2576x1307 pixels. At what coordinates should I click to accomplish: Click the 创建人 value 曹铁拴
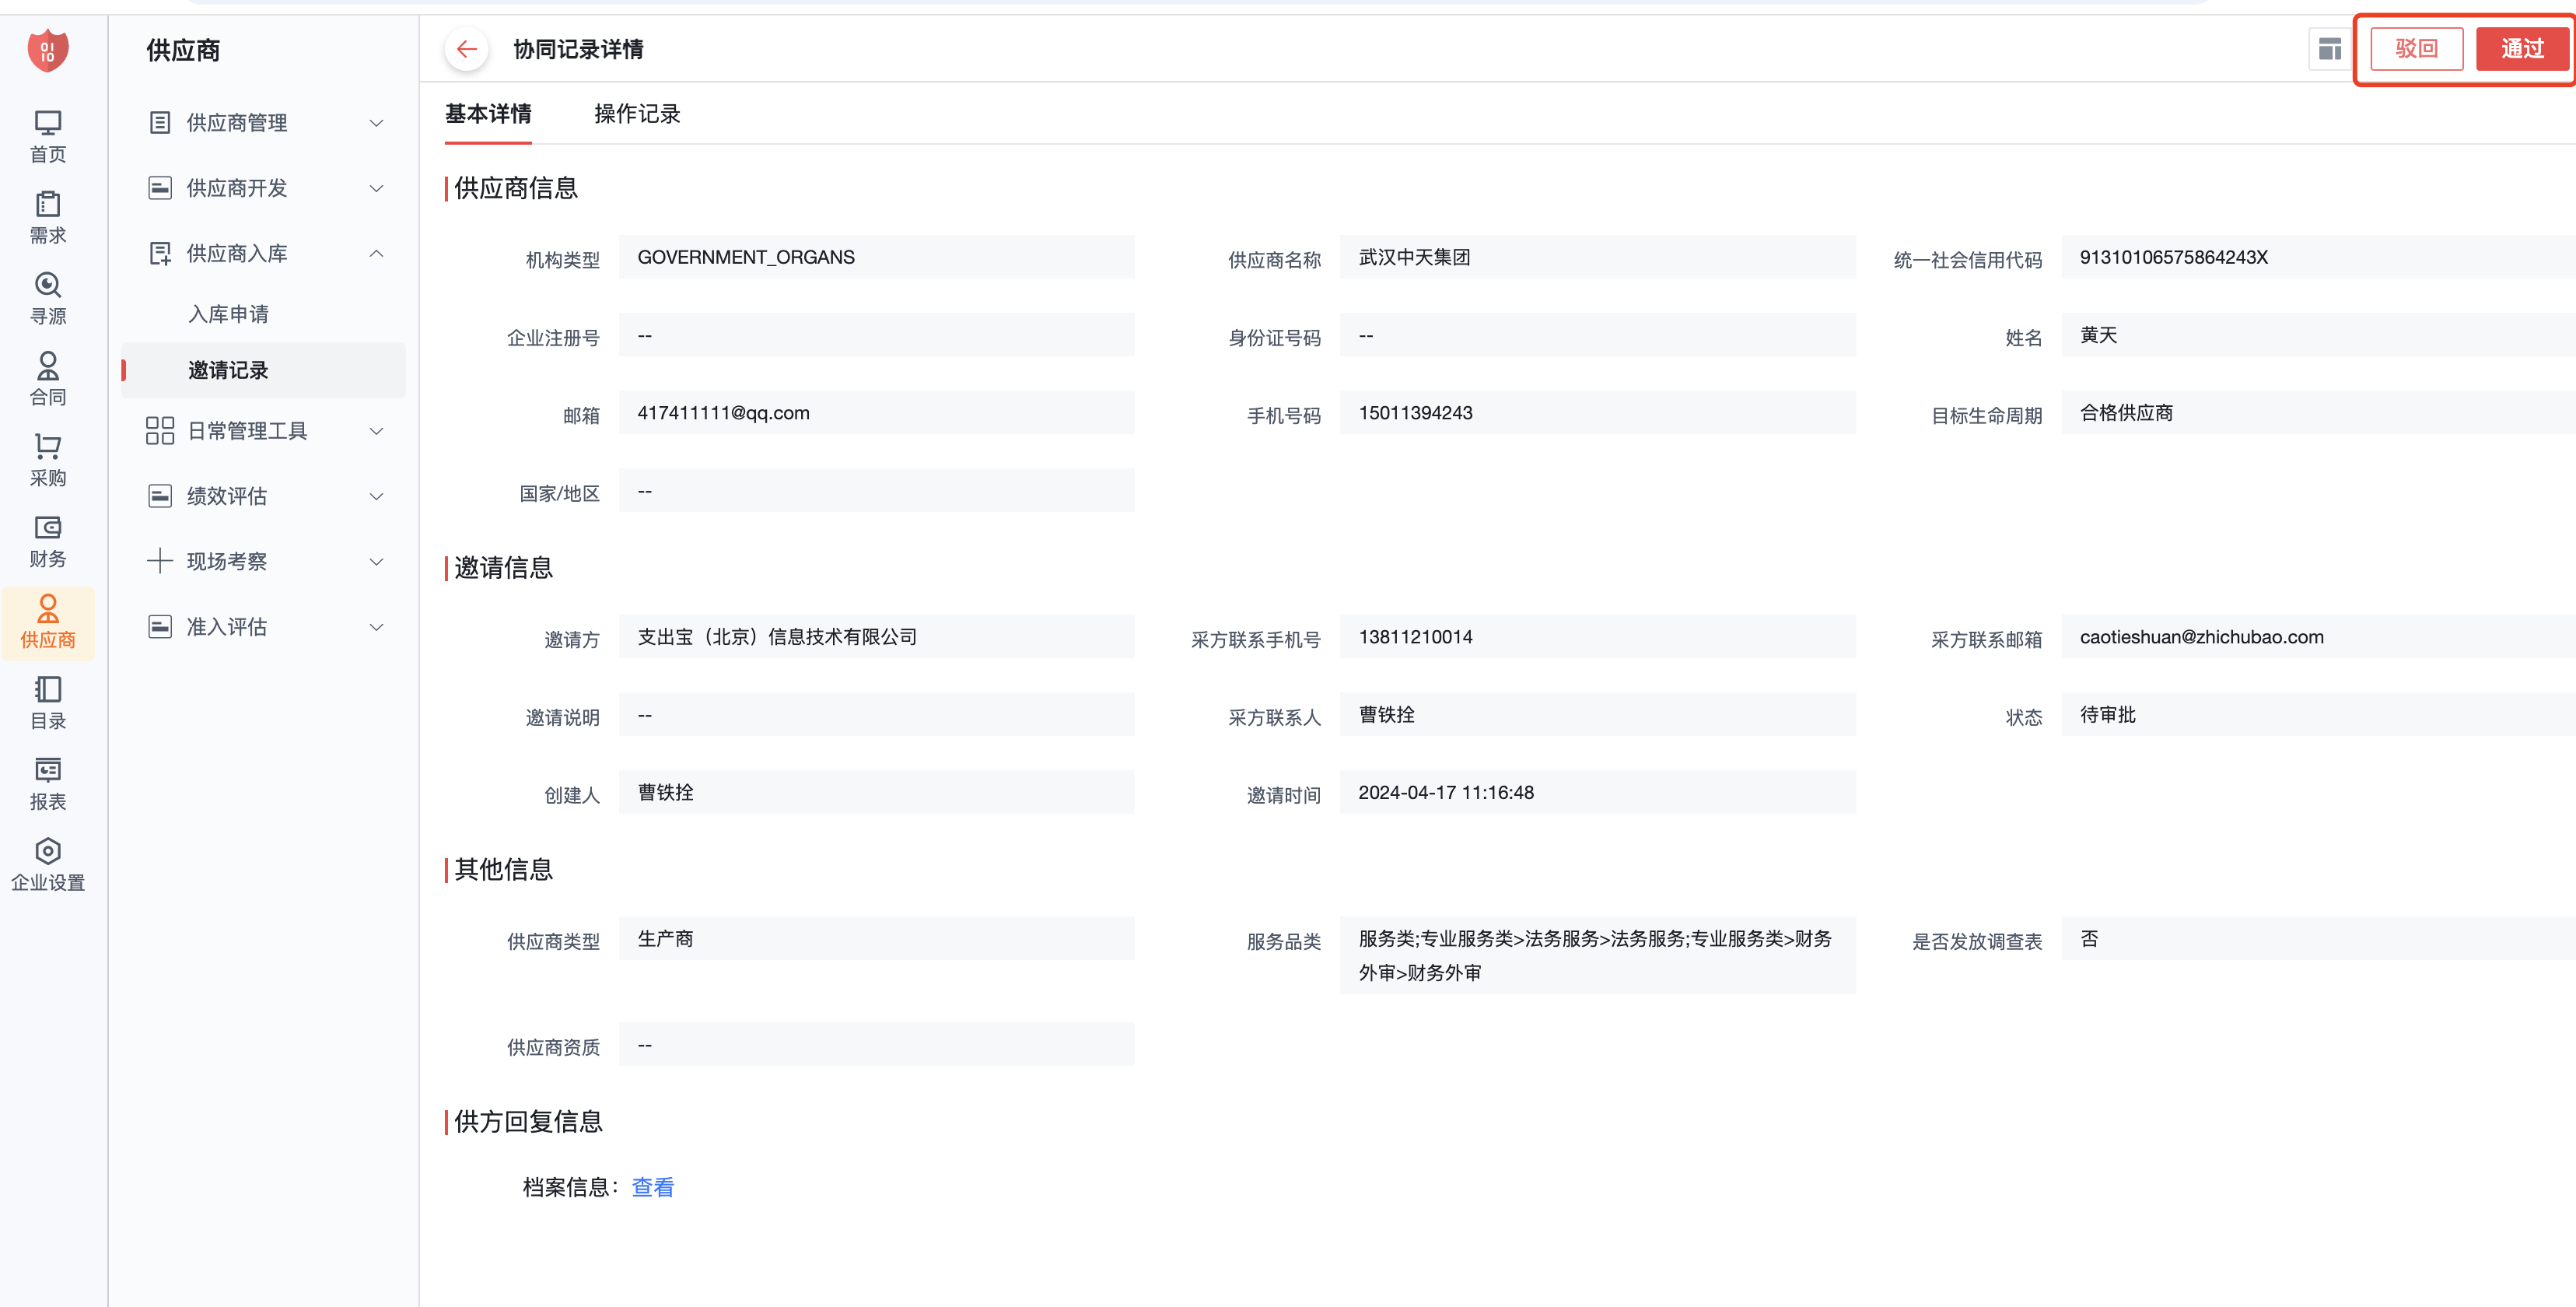click(x=665, y=792)
